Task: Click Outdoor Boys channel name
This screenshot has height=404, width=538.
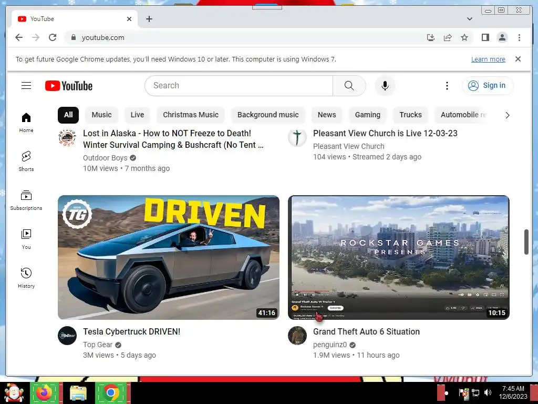Action: [x=105, y=158]
